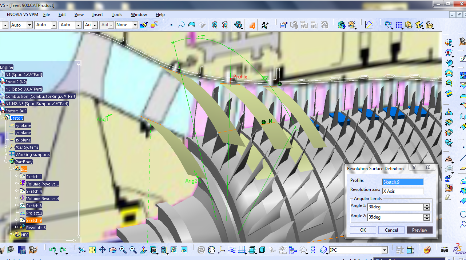Viewport: 466px width, 260px height.
Task: Expand the HPC node in tree
Action: 11,235
